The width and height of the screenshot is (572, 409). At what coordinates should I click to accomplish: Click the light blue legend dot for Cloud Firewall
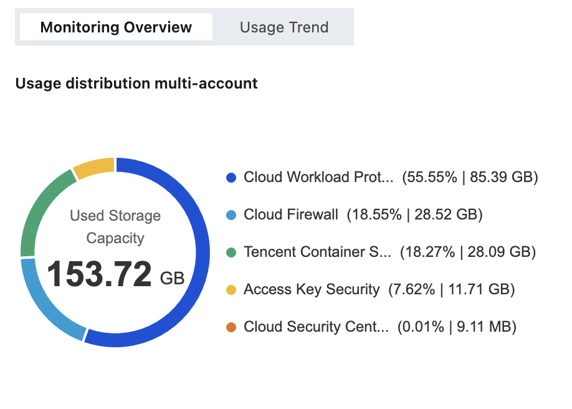click(231, 214)
